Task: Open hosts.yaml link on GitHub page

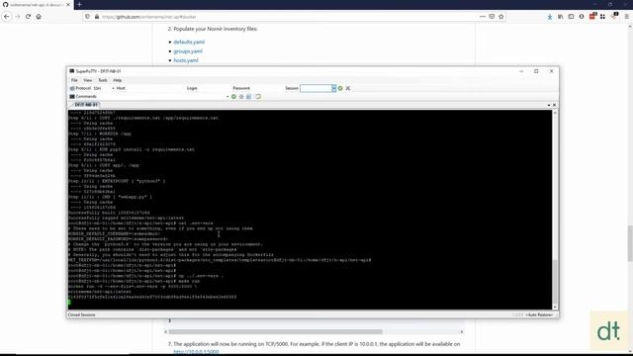Action: point(186,60)
